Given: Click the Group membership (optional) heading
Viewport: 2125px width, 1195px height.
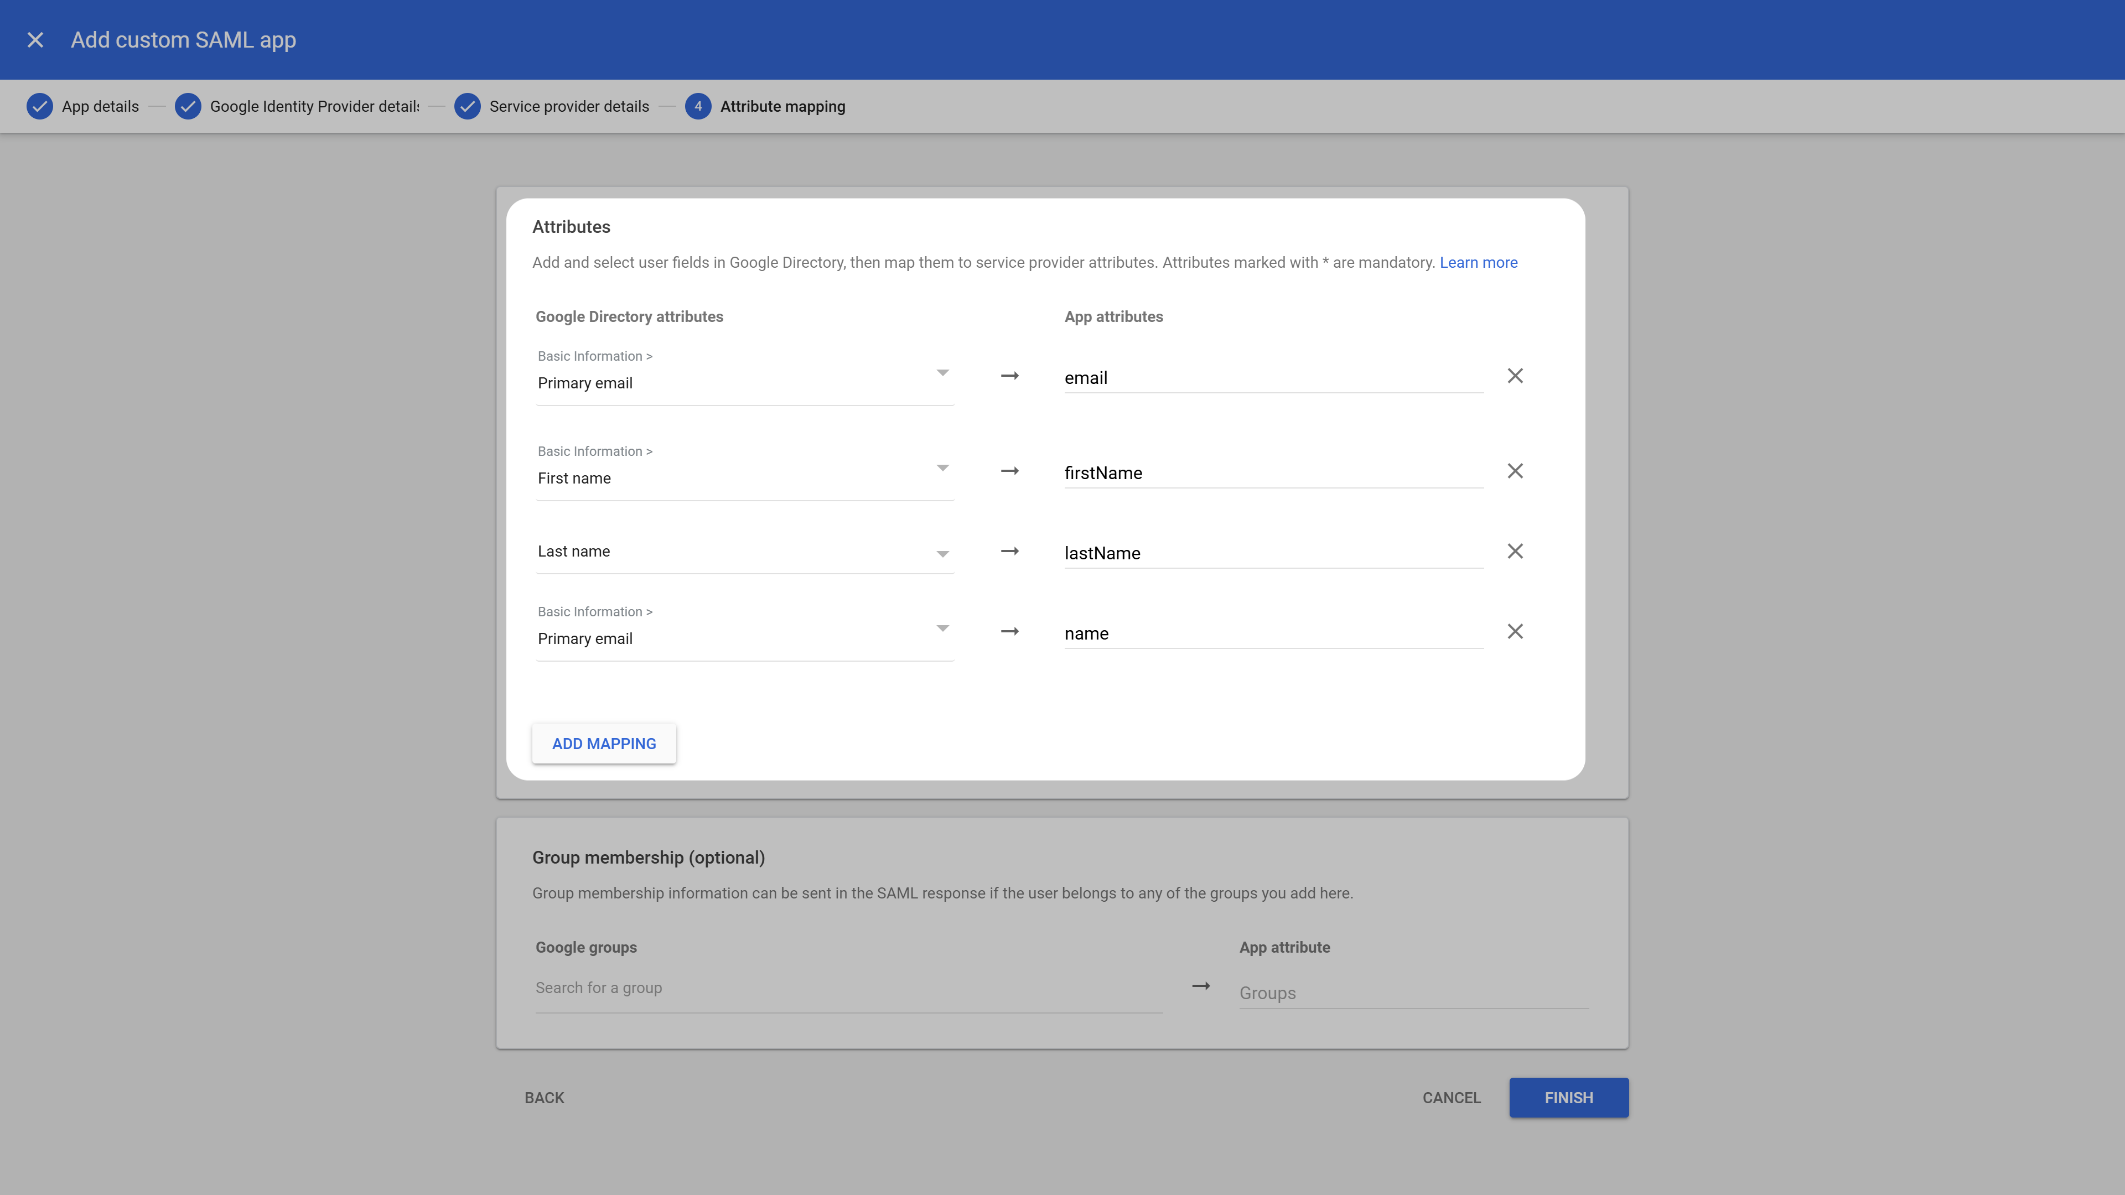Looking at the screenshot, I should tap(649, 858).
